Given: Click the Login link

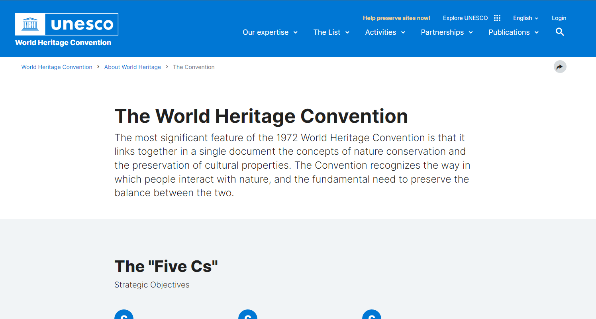Looking at the screenshot, I should 559,18.
